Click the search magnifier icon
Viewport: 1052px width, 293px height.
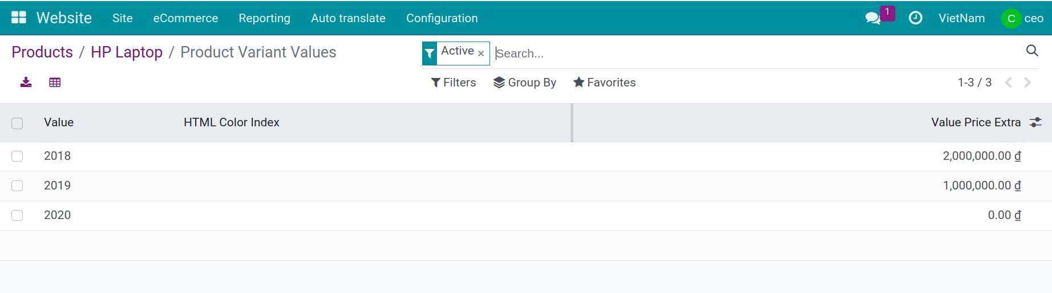coord(1031,51)
